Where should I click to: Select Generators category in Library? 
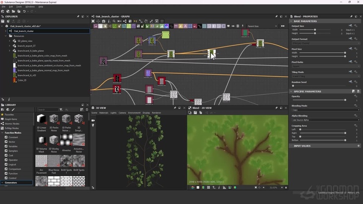click(11, 183)
